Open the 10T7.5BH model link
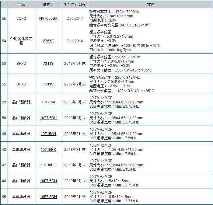213x205 pixels. pyautogui.click(x=48, y=118)
